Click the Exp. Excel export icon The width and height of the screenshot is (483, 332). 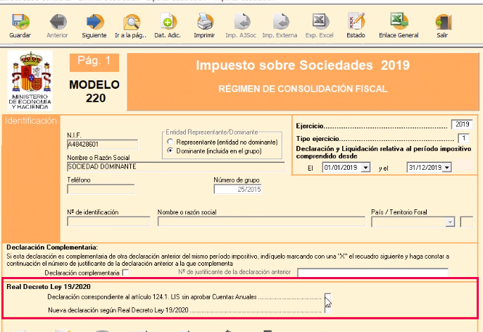(320, 22)
